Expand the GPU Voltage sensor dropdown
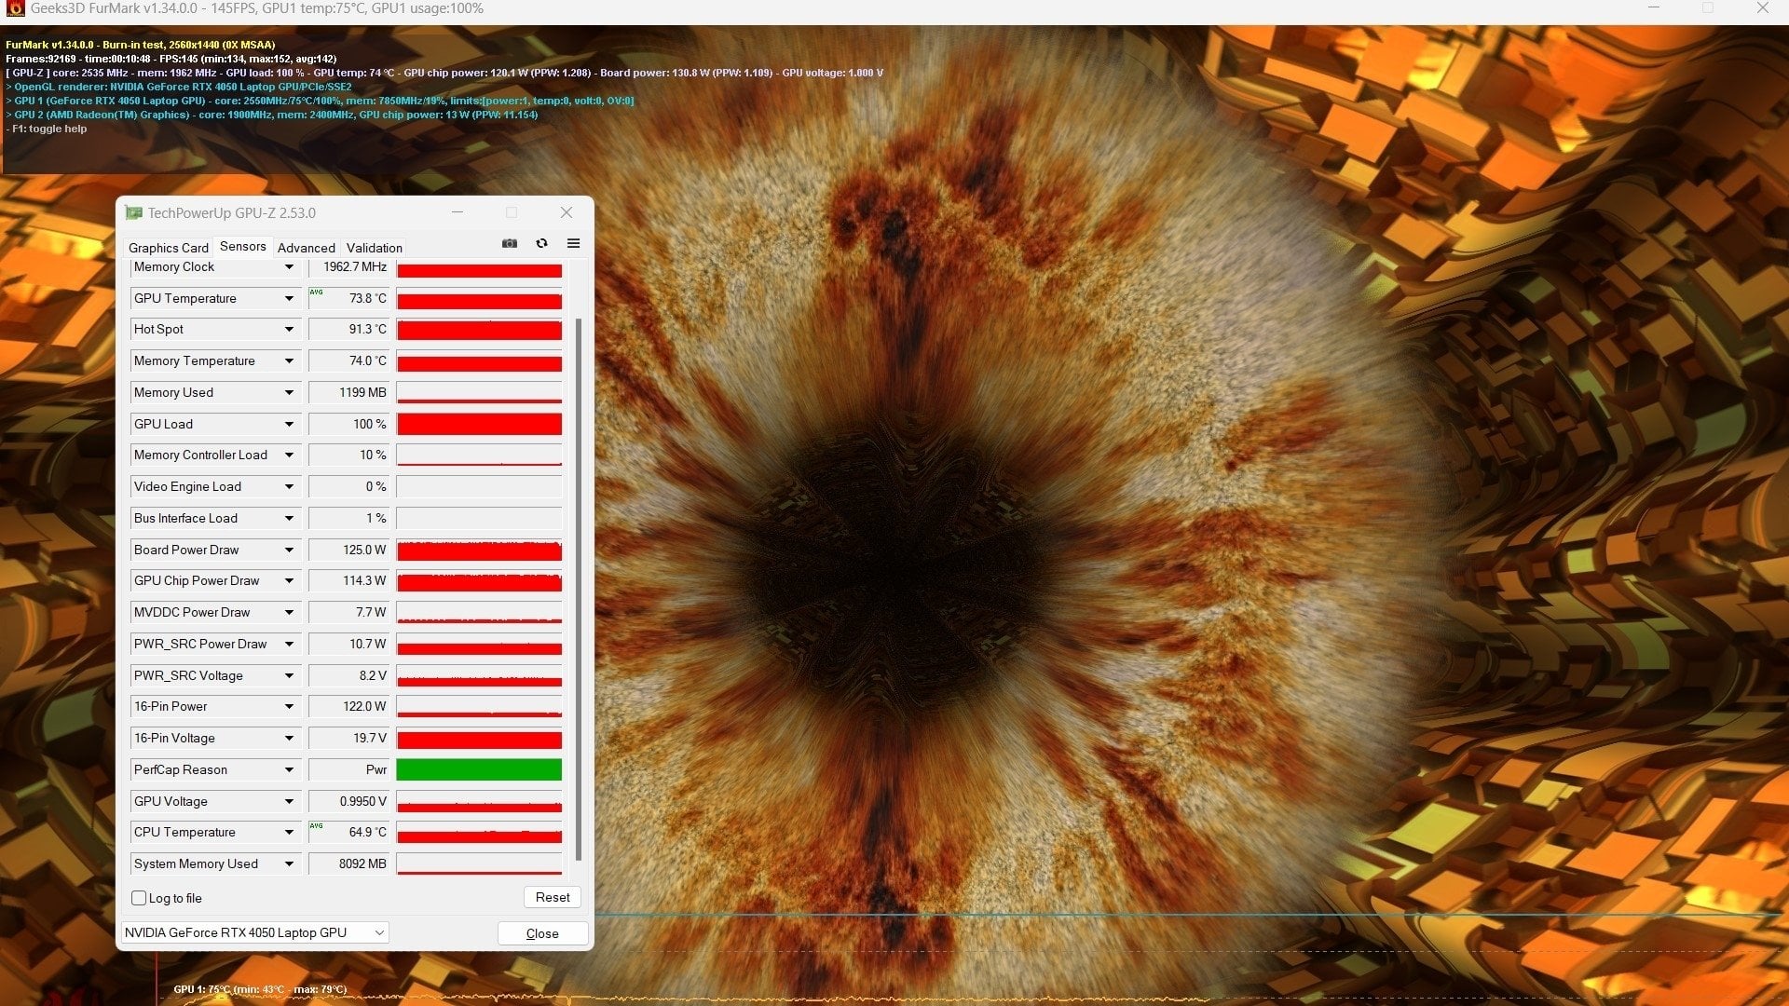This screenshot has width=1789, height=1006. 289,802
